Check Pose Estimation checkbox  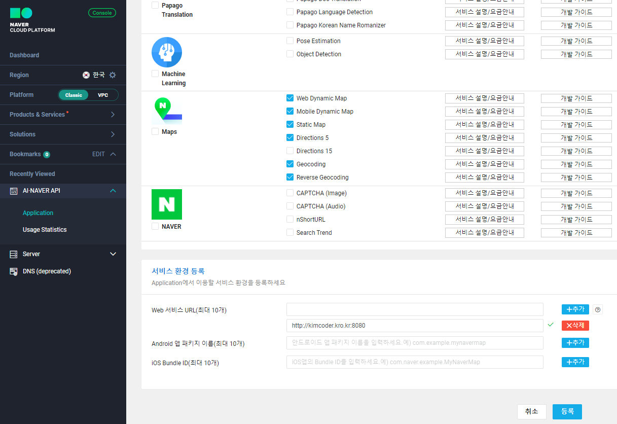click(290, 41)
